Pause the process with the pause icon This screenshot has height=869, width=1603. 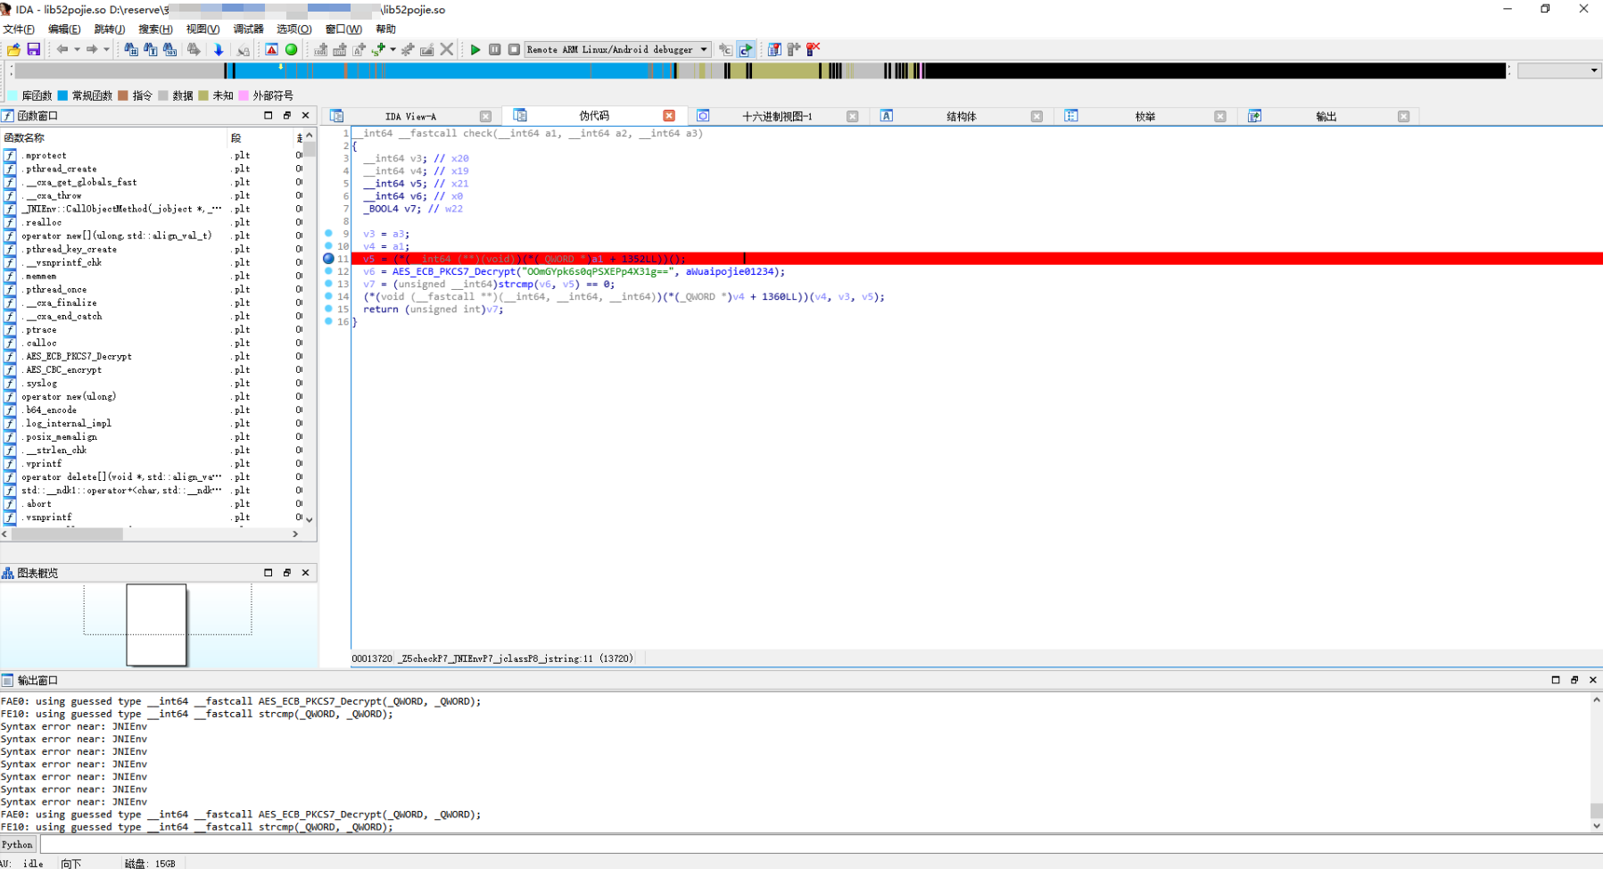pos(495,49)
